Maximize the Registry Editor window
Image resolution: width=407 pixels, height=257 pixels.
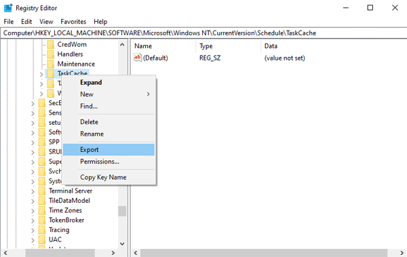point(370,7)
